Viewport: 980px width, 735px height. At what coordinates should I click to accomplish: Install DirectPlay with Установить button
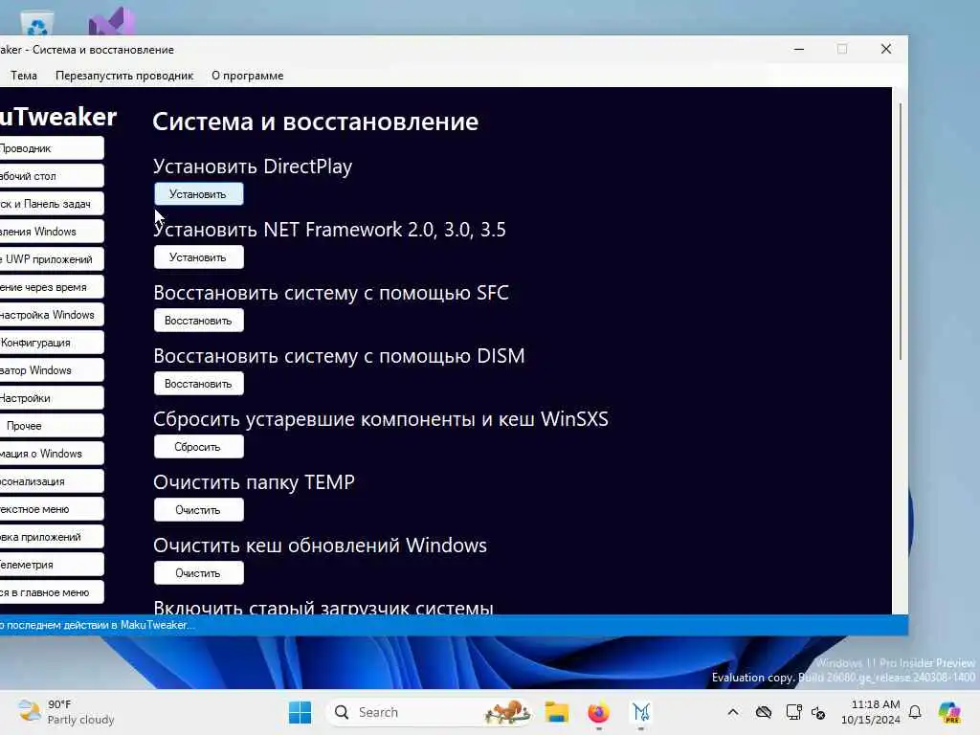pos(199,194)
